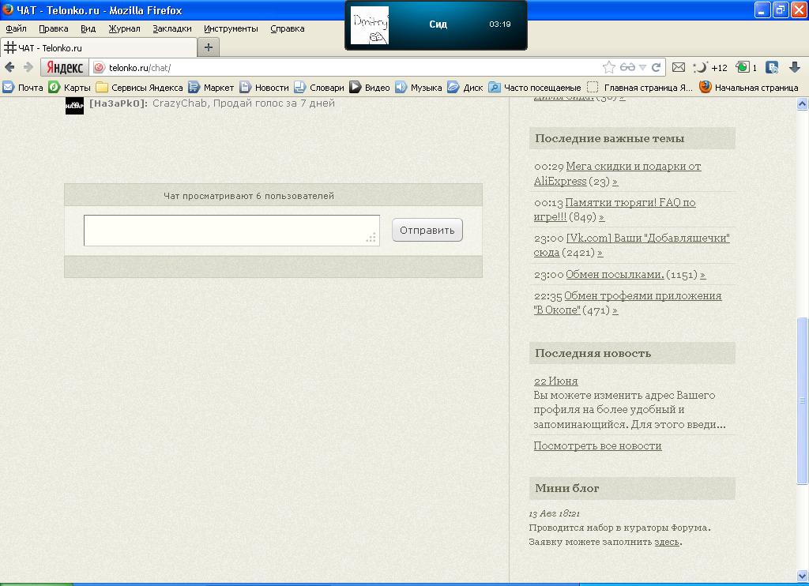Screen dimensions: 809x586
Task: Open the Правка menu
Action: tap(54, 29)
